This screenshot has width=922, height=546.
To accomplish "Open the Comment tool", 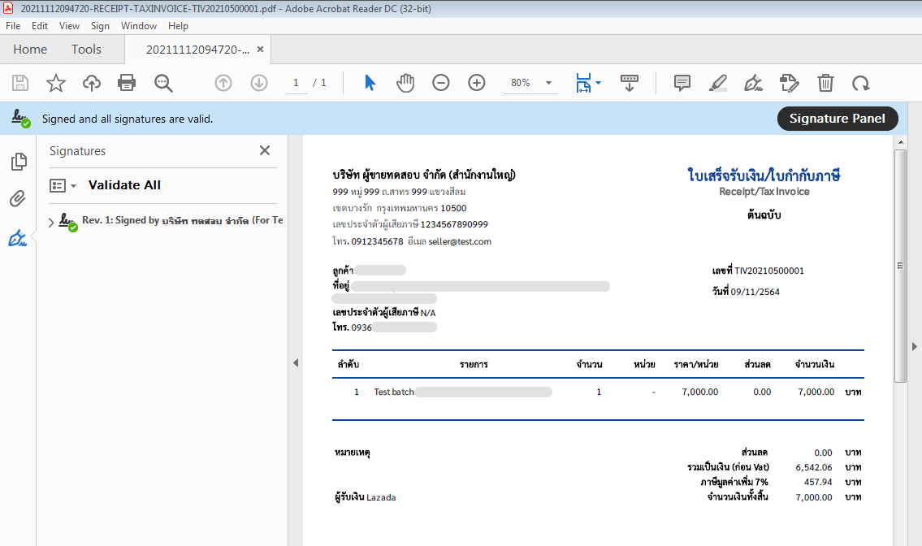I will tap(682, 82).
